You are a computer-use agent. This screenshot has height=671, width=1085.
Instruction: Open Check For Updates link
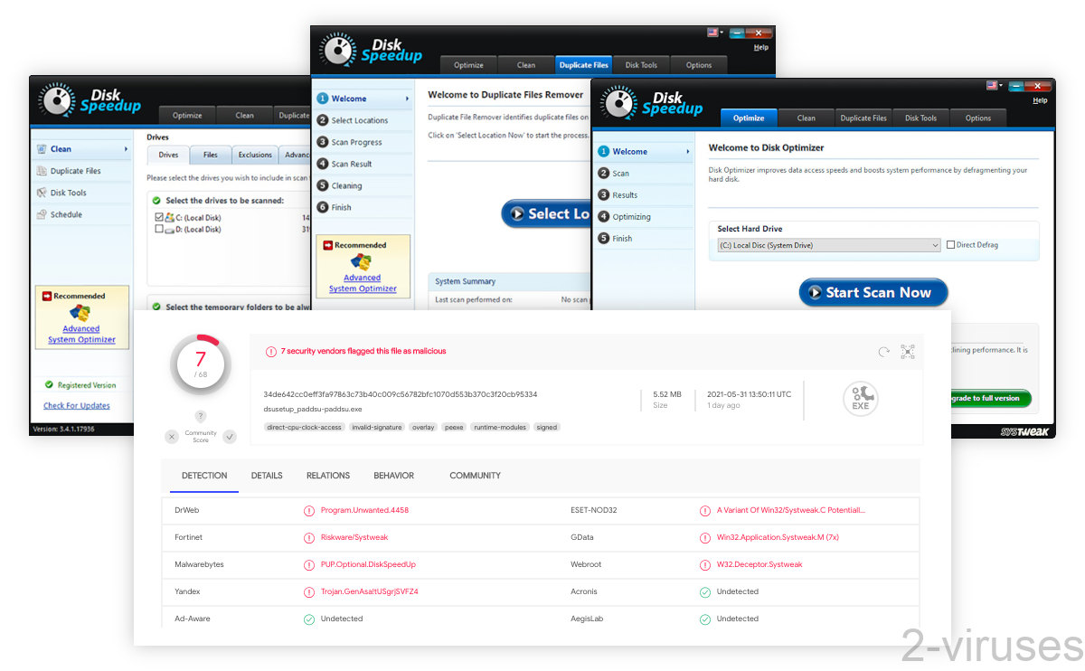77,406
